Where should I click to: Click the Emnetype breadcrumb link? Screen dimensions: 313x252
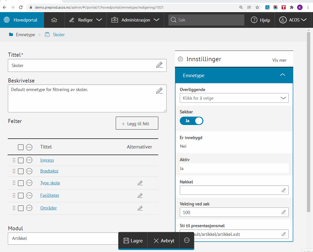point(25,35)
